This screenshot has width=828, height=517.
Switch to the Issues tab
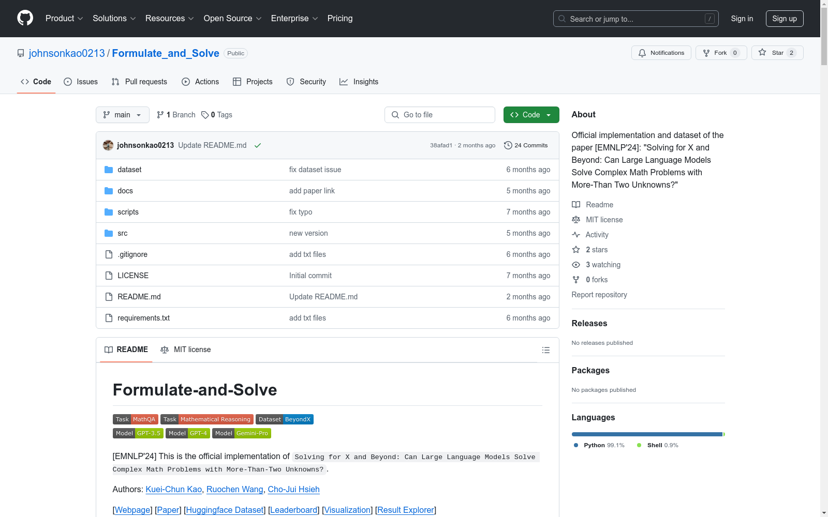point(81,82)
